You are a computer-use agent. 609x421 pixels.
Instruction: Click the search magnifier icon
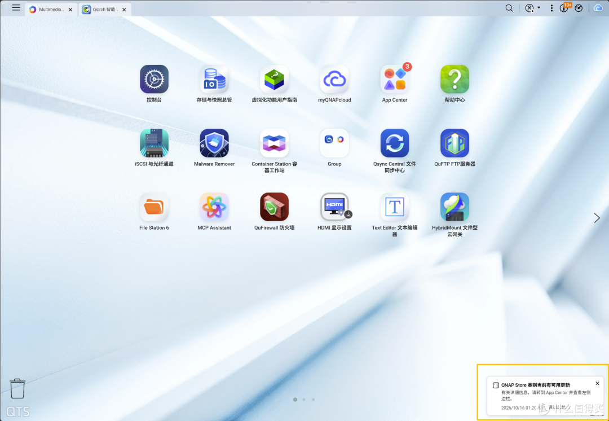coord(509,8)
